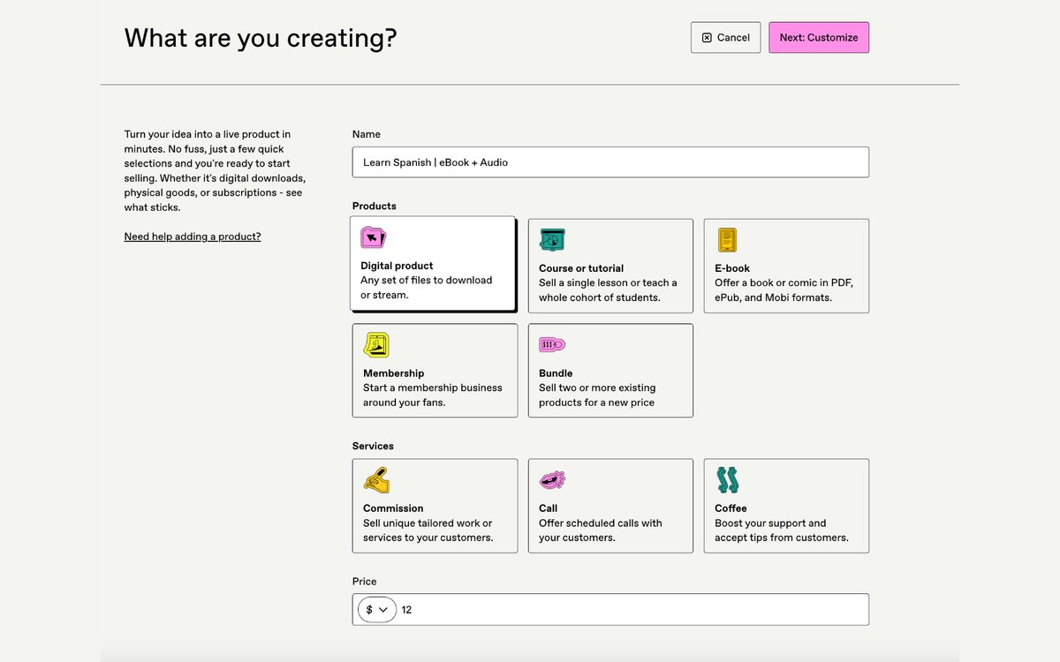1060x662 pixels.
Task: Click the Products section heading
Action: 375,206
